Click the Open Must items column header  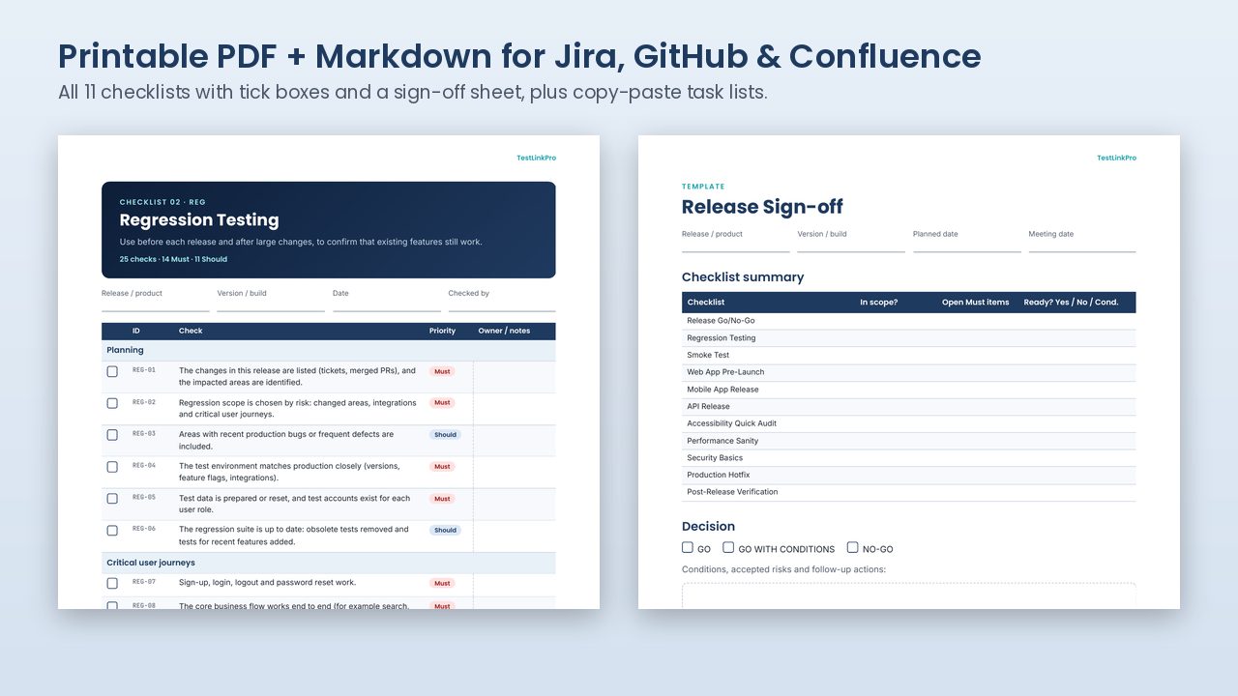click(x=975, y=303)
